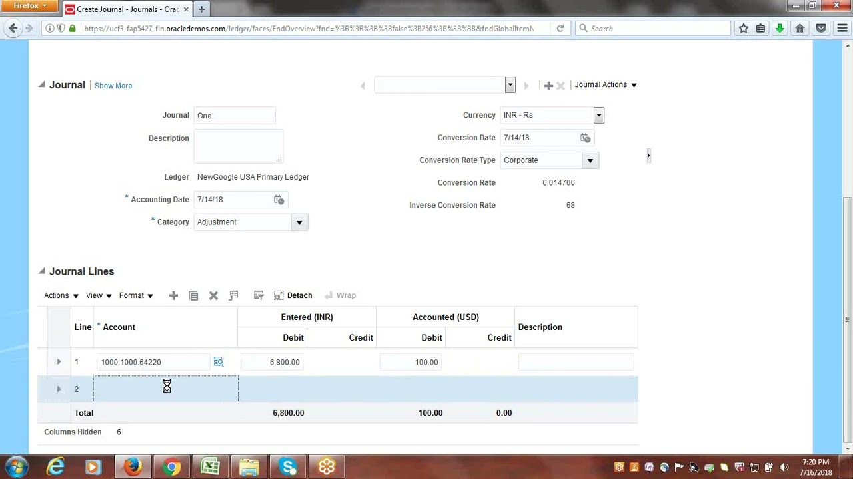Click the add journal plus icon near Journal Actions
The height and width of the screenshot is (479, 853).
pos(548,86)
